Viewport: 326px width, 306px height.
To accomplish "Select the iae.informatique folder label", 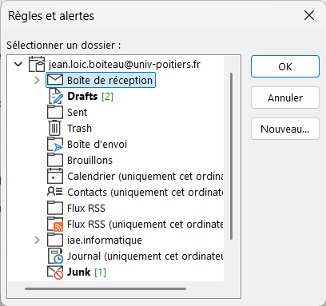I will (105, 240).
